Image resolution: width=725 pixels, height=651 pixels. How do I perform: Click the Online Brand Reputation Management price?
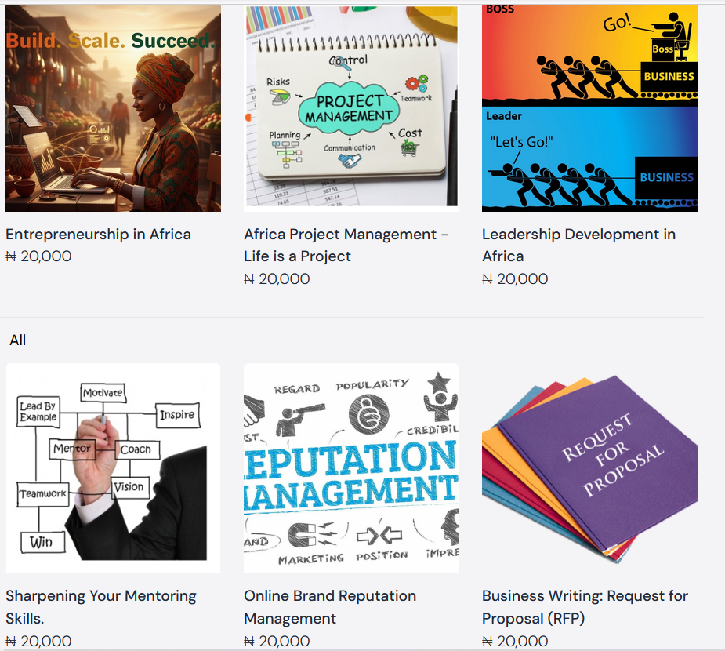tap(277, 641)
